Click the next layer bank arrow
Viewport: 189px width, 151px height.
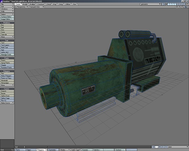tap(164, 4)
